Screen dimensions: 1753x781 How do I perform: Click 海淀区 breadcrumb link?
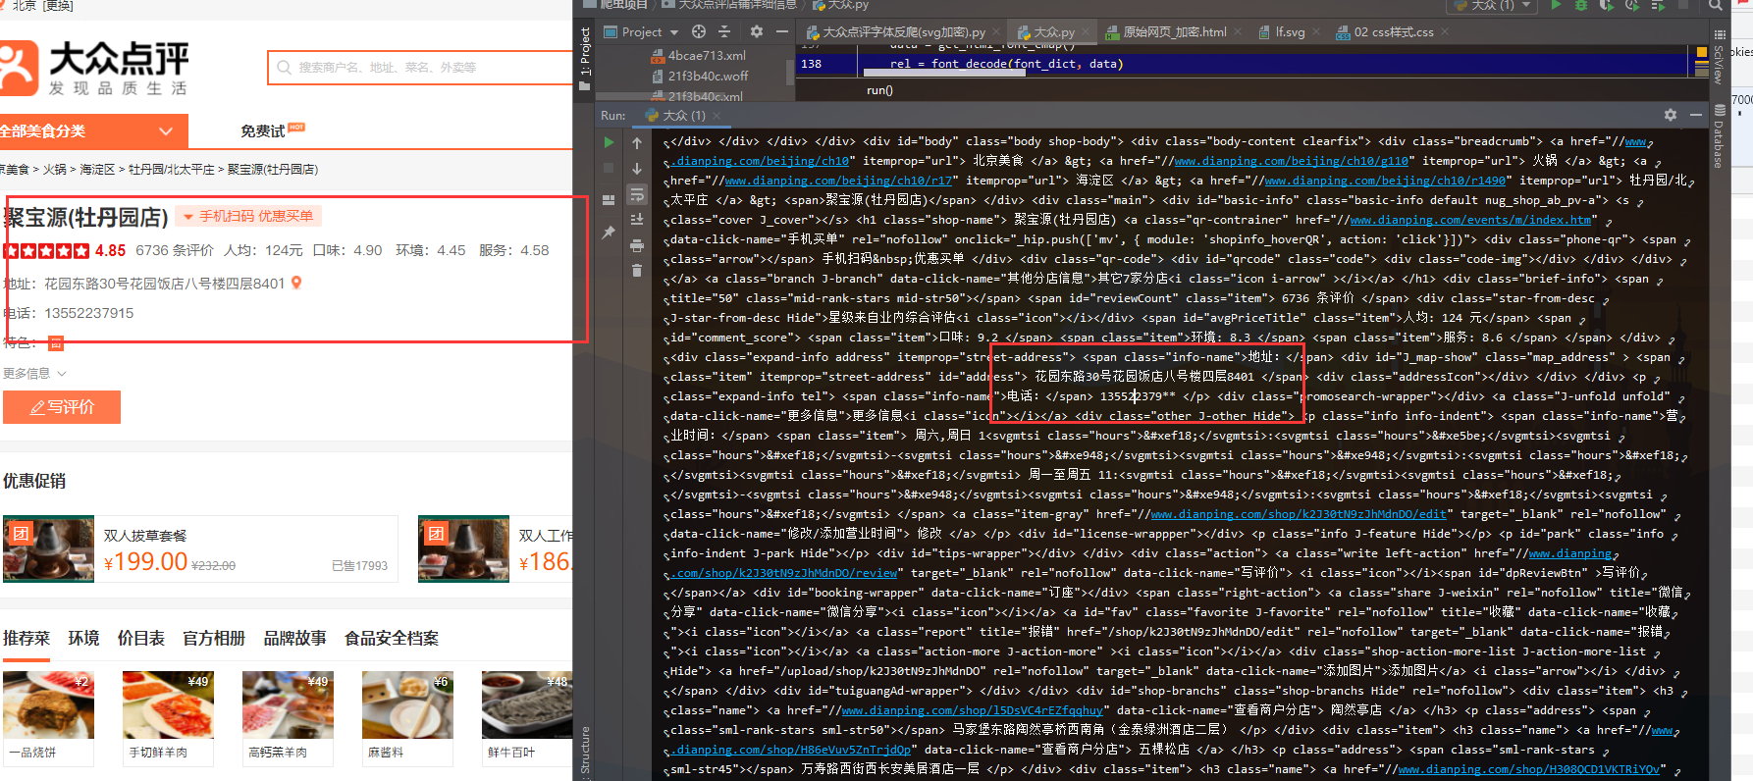(97, 170)
